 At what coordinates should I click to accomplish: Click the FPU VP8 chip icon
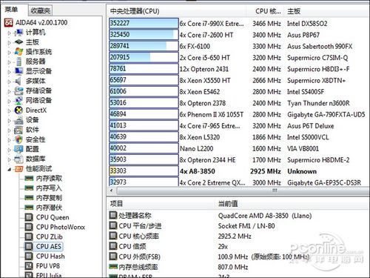29,266
